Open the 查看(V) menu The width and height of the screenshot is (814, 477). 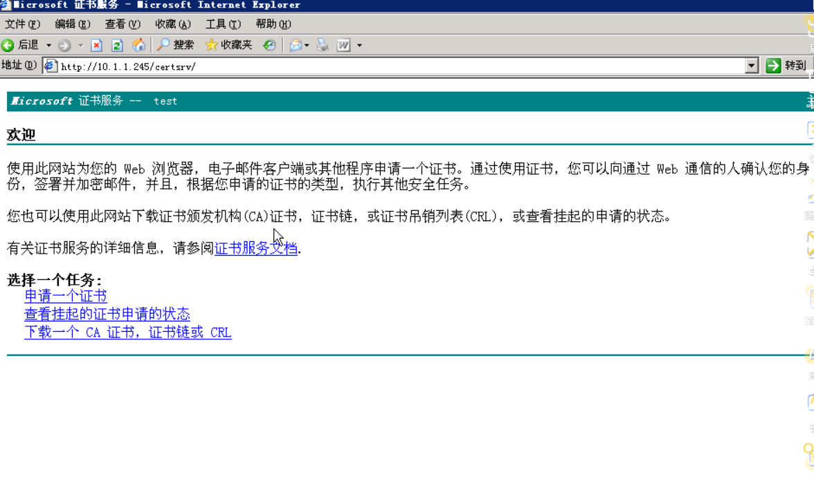pos(123,24)
